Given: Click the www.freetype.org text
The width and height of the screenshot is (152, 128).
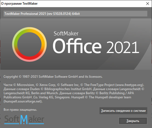Looking at the screenshot, I should pos(129,85).
